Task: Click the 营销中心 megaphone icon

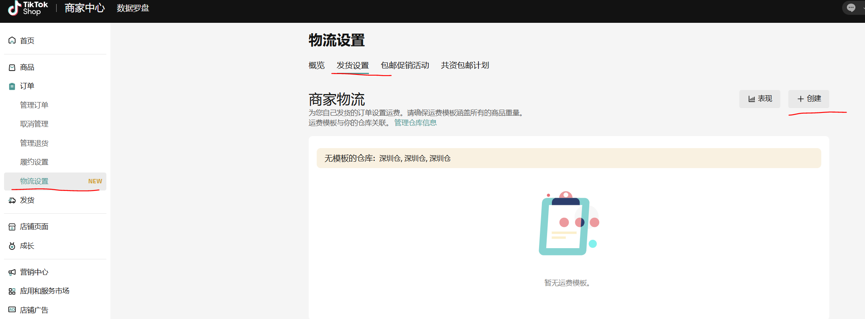Action: [12, 273]
